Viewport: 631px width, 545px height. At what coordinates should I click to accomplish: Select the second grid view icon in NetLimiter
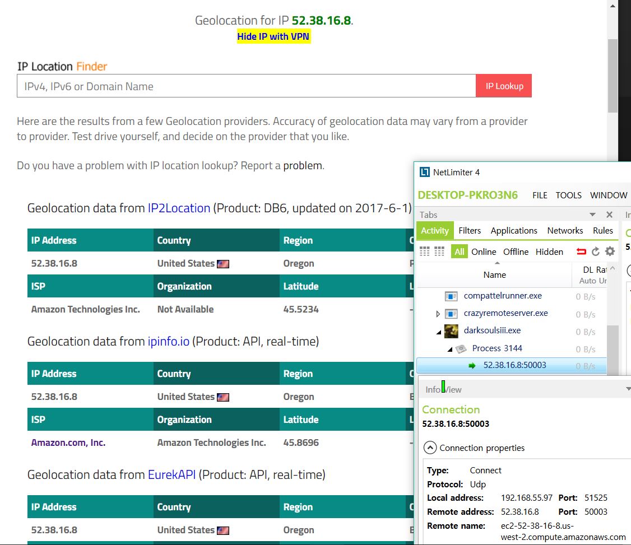439,251
